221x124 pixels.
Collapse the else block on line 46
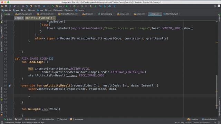point(14,25)
